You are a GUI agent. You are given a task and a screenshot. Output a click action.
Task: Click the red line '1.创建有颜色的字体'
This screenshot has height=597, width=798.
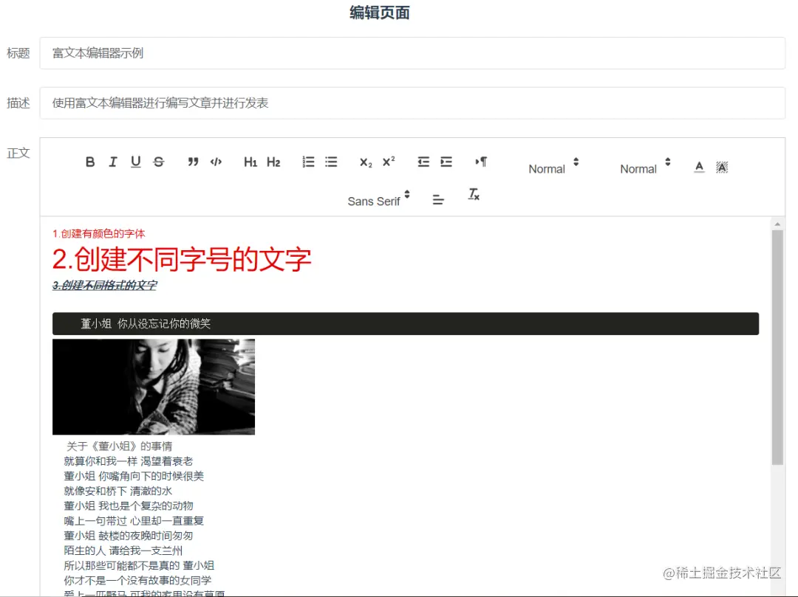(99, 234)
